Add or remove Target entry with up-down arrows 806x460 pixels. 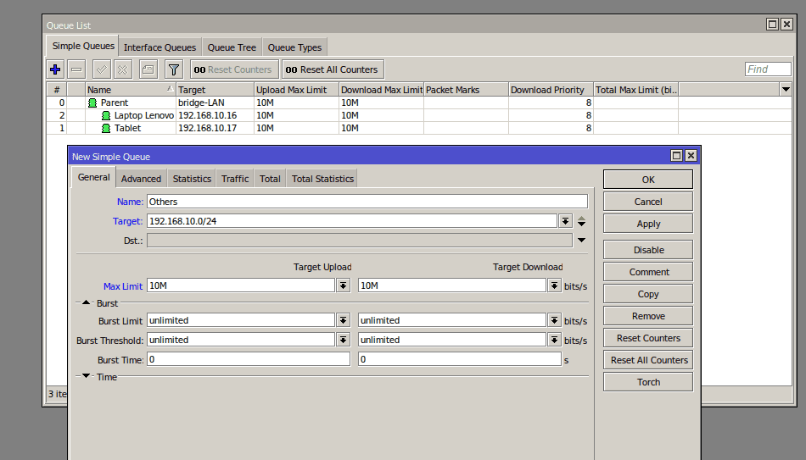click(581, 221)
